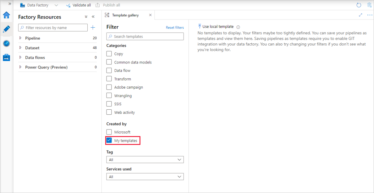Open the ellipsis icon near top right
This screenshot has height=193, width=374.
[x=369, y=15]
